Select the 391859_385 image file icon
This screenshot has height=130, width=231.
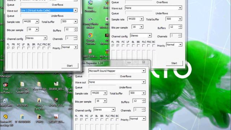click(56, 86)
